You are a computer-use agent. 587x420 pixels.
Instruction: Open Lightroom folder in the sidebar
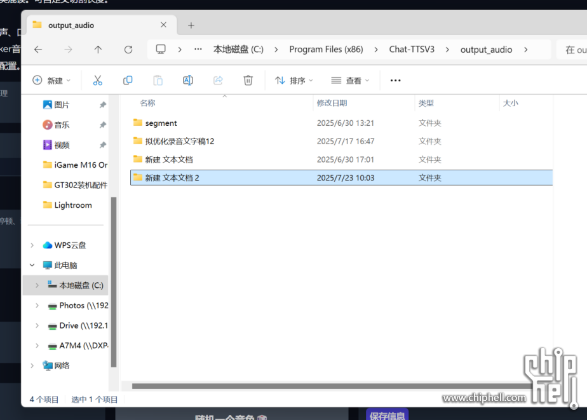click(x=67, y=205)
